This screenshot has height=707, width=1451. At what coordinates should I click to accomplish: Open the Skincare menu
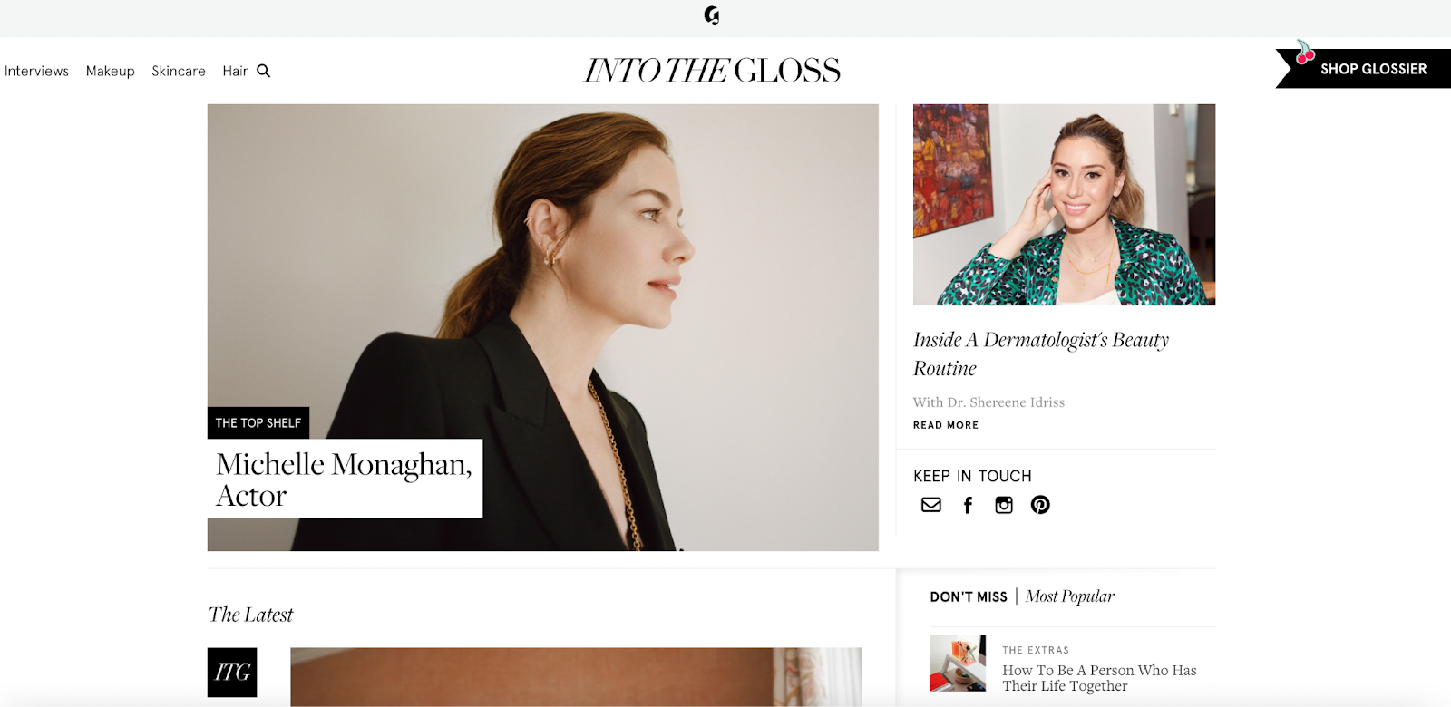pyautogui.click(x=179, y=71)
